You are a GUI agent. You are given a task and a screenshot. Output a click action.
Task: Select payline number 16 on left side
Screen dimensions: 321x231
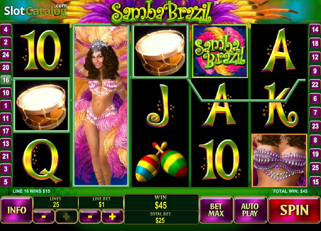6,80
